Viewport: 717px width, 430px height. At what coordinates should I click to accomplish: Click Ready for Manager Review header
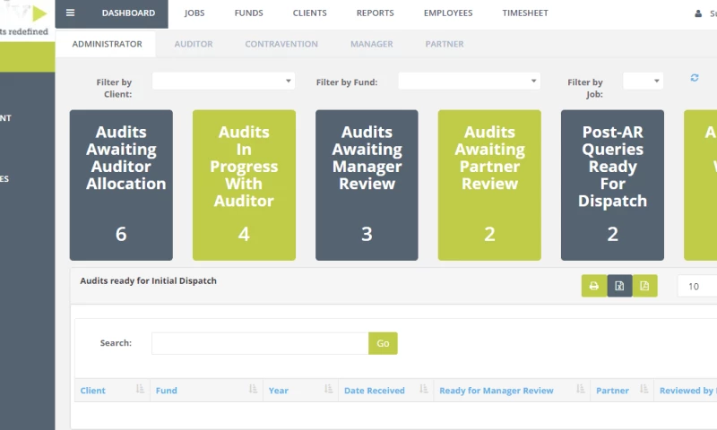[497, 391]
